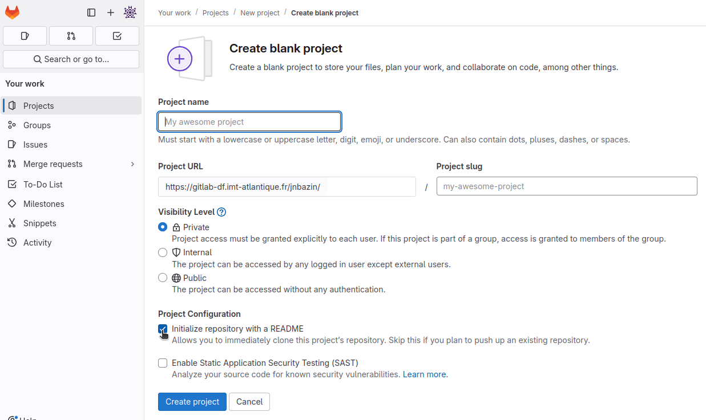Uncheck Initialize repository with a README

[163, 329]
